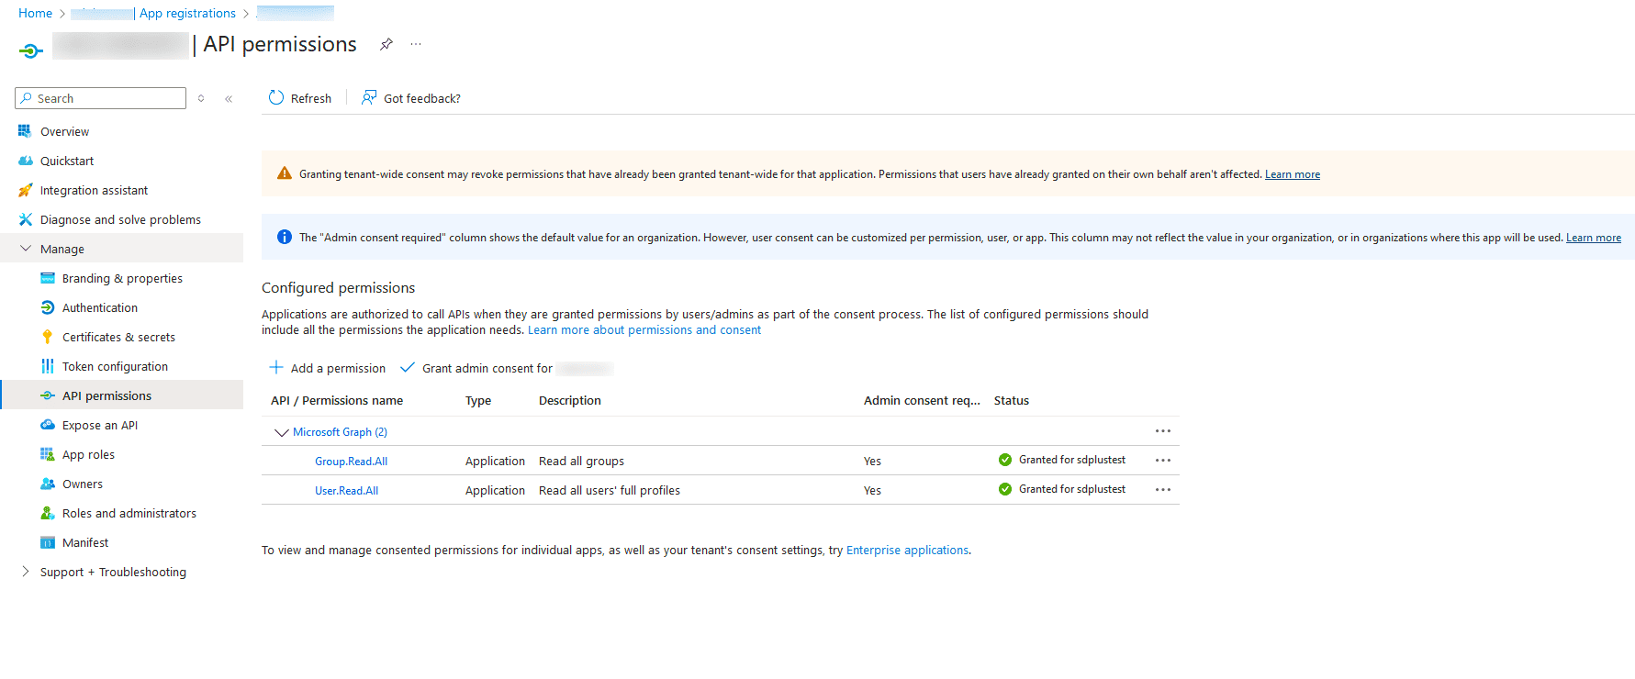Viewport: 1635px width, 679px height.
Task: Select Expose an API menu item
Action: [100, 425]
